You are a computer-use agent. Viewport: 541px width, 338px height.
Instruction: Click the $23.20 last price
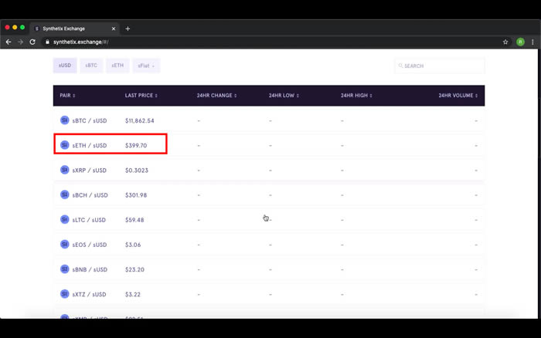134,269
